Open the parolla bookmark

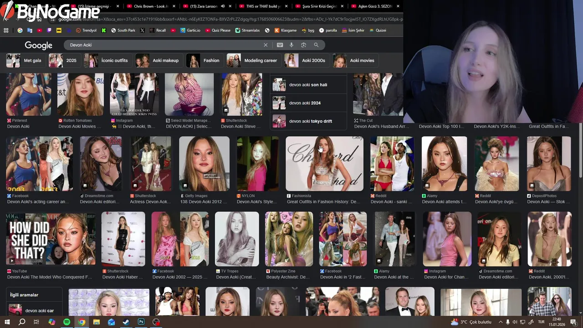[x=328, y=30]
